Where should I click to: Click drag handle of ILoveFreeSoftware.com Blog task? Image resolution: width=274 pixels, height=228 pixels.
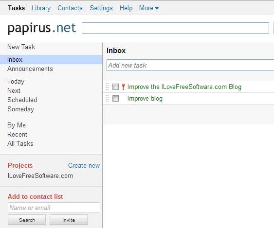[107, 87]
